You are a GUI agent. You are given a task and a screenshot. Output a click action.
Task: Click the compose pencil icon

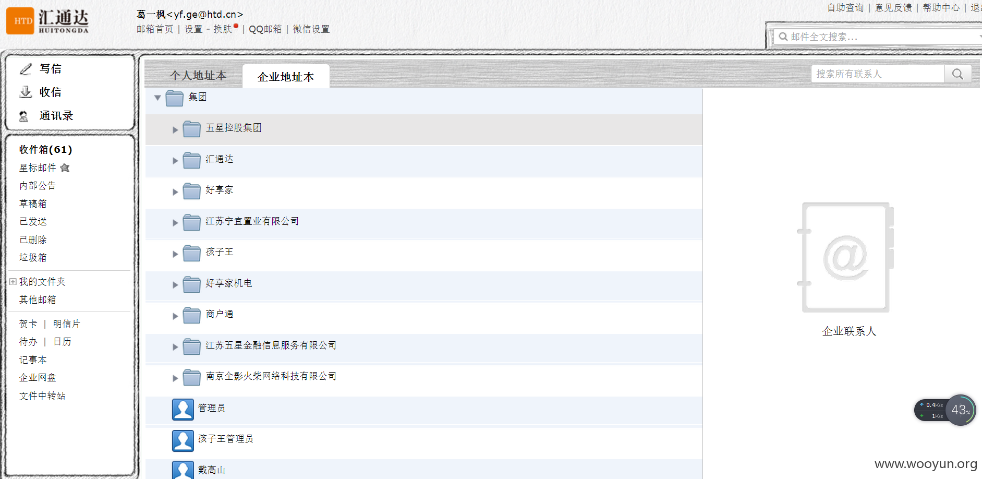tap(26, 69)
